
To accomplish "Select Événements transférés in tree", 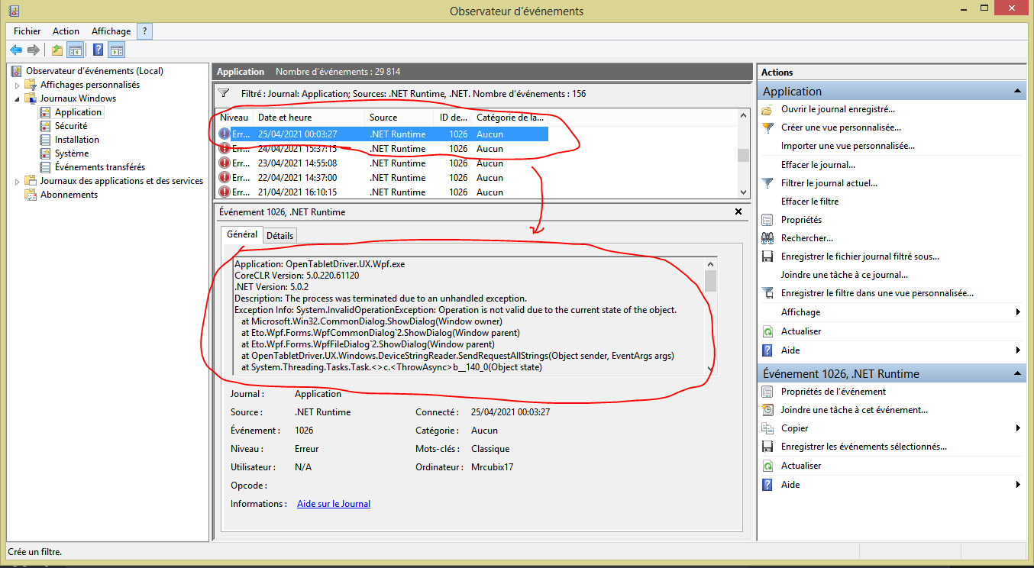I will pos(100,167).
